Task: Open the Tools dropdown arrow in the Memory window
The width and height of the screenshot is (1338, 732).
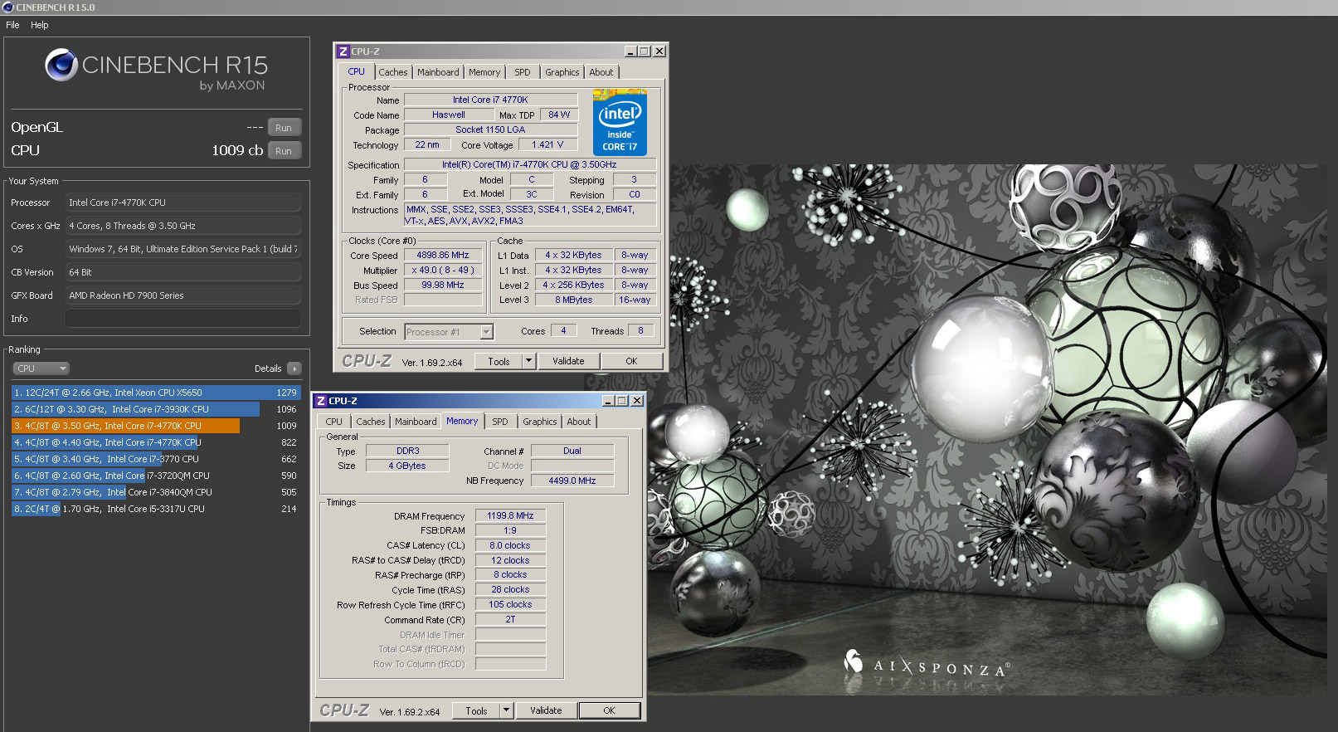Action: 506,710
